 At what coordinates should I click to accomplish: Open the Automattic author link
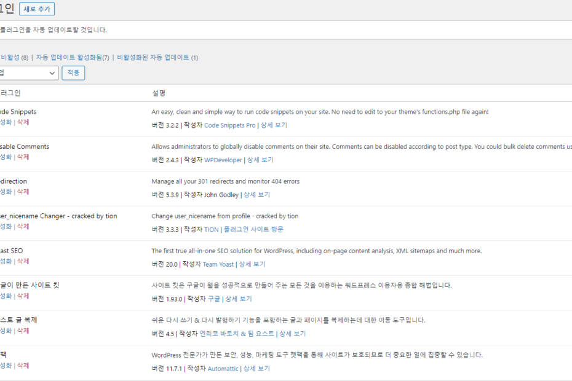[223, 369]
